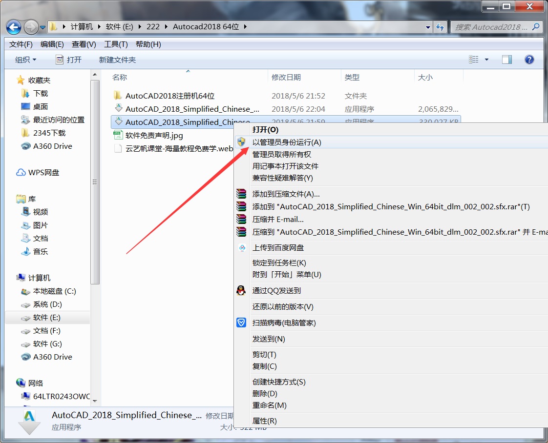Click the WinRAR icon beside 压缩并 E-mail
Viewport: 548px width, 443px height.
pos(241,219)
